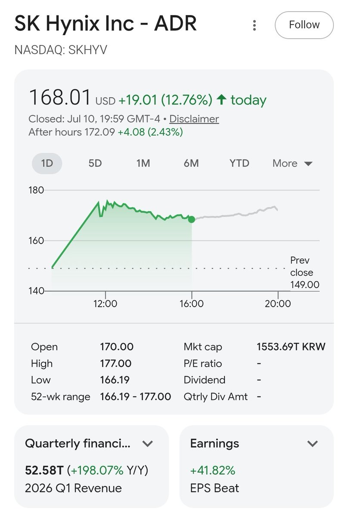348x516 pixels.
Task: Click the 20:00 time axis label
Action: [278, 304]
